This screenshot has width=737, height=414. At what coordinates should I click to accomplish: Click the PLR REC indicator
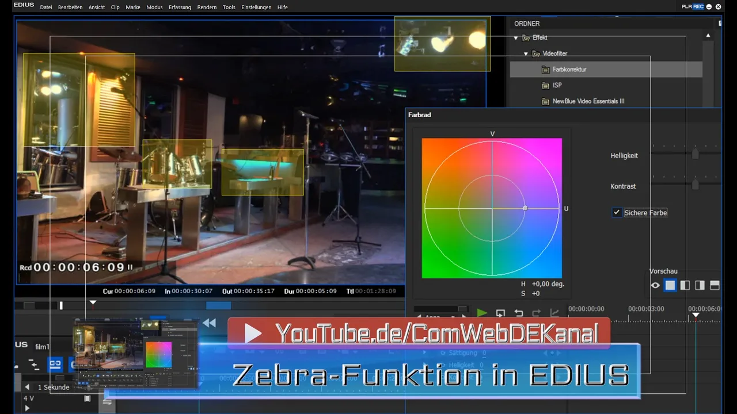click(692, 7)
